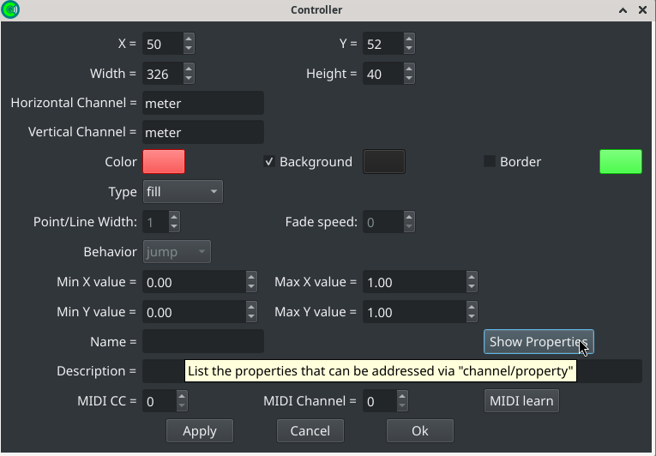Focus the Horizontal Channel field

pos(203,103)
